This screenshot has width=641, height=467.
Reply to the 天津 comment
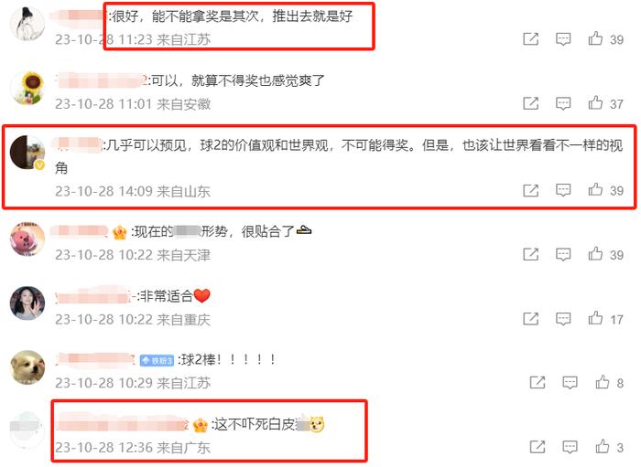pyautogui.click(x=563, y=254)
